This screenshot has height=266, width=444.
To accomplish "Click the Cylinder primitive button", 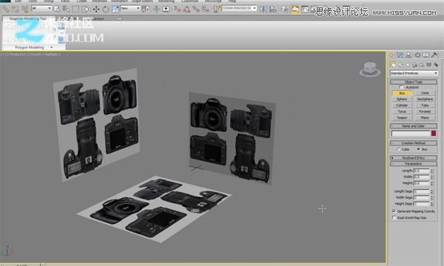I will pyautogui.click(x=402, y=106).
